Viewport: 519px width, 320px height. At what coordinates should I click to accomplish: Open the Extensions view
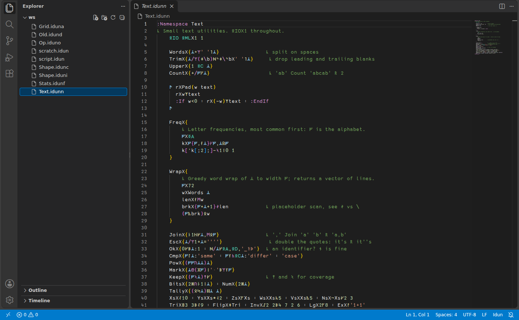[x=10, y=73]
